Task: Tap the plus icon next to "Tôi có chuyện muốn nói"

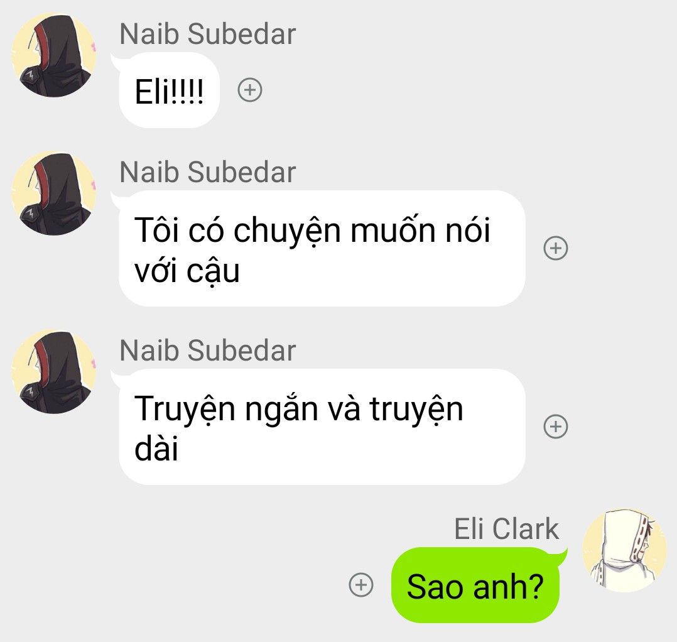Action: 555,248
